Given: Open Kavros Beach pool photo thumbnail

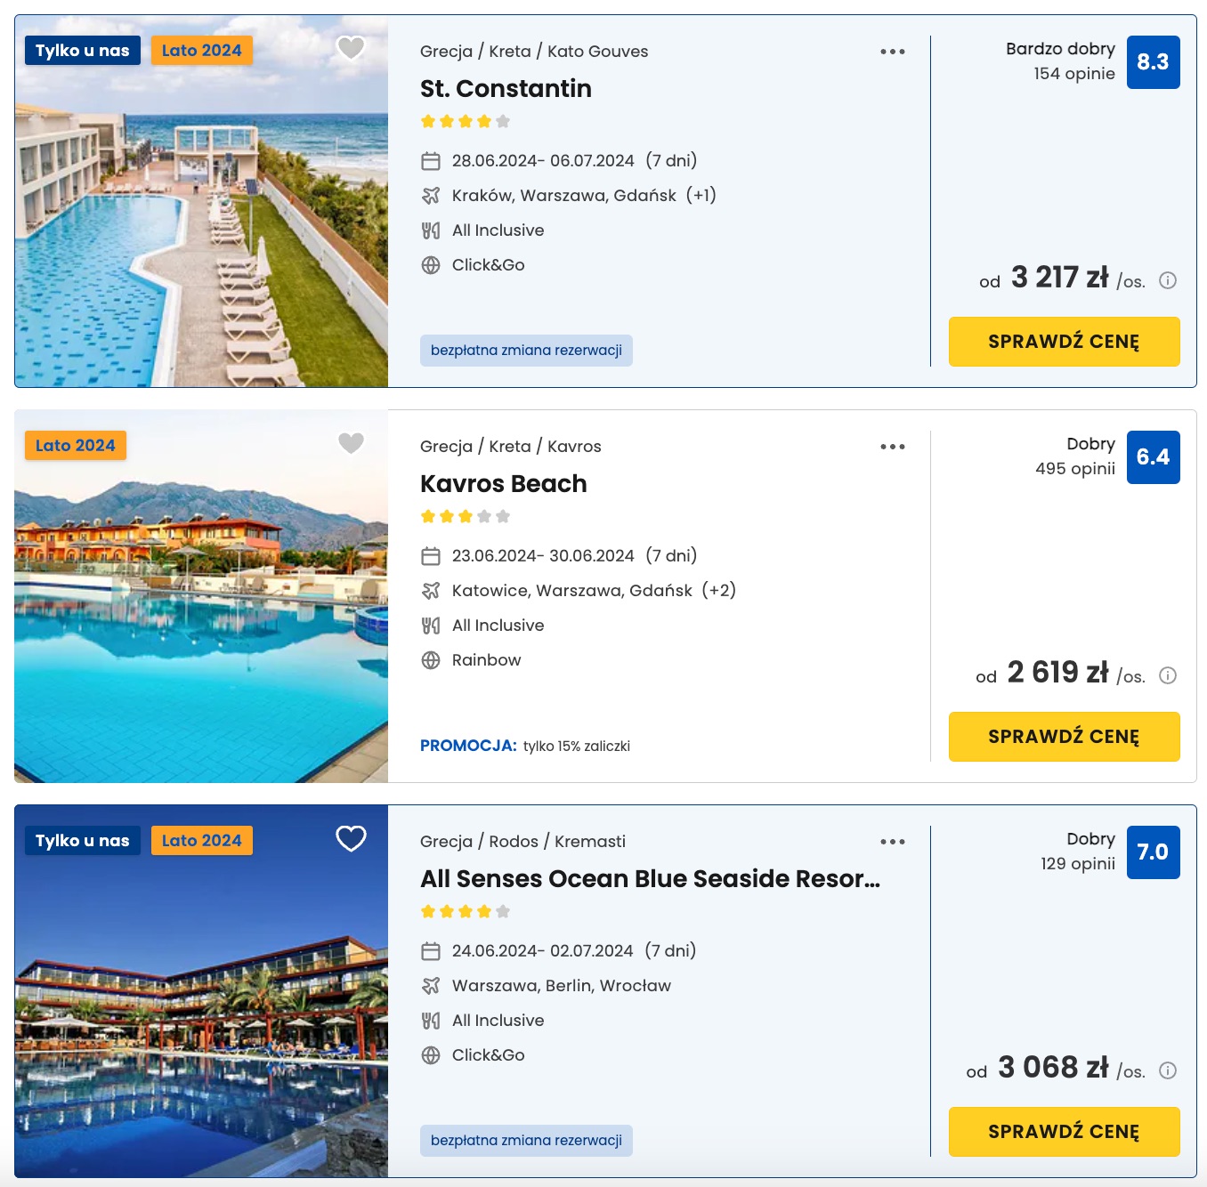Looking at the screenshot, I should (201, 596).
